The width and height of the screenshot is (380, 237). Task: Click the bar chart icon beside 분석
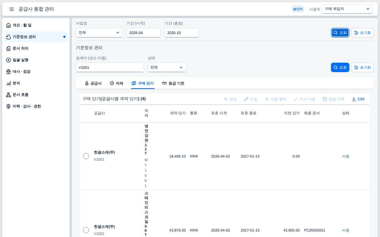[x=8, y=83]
